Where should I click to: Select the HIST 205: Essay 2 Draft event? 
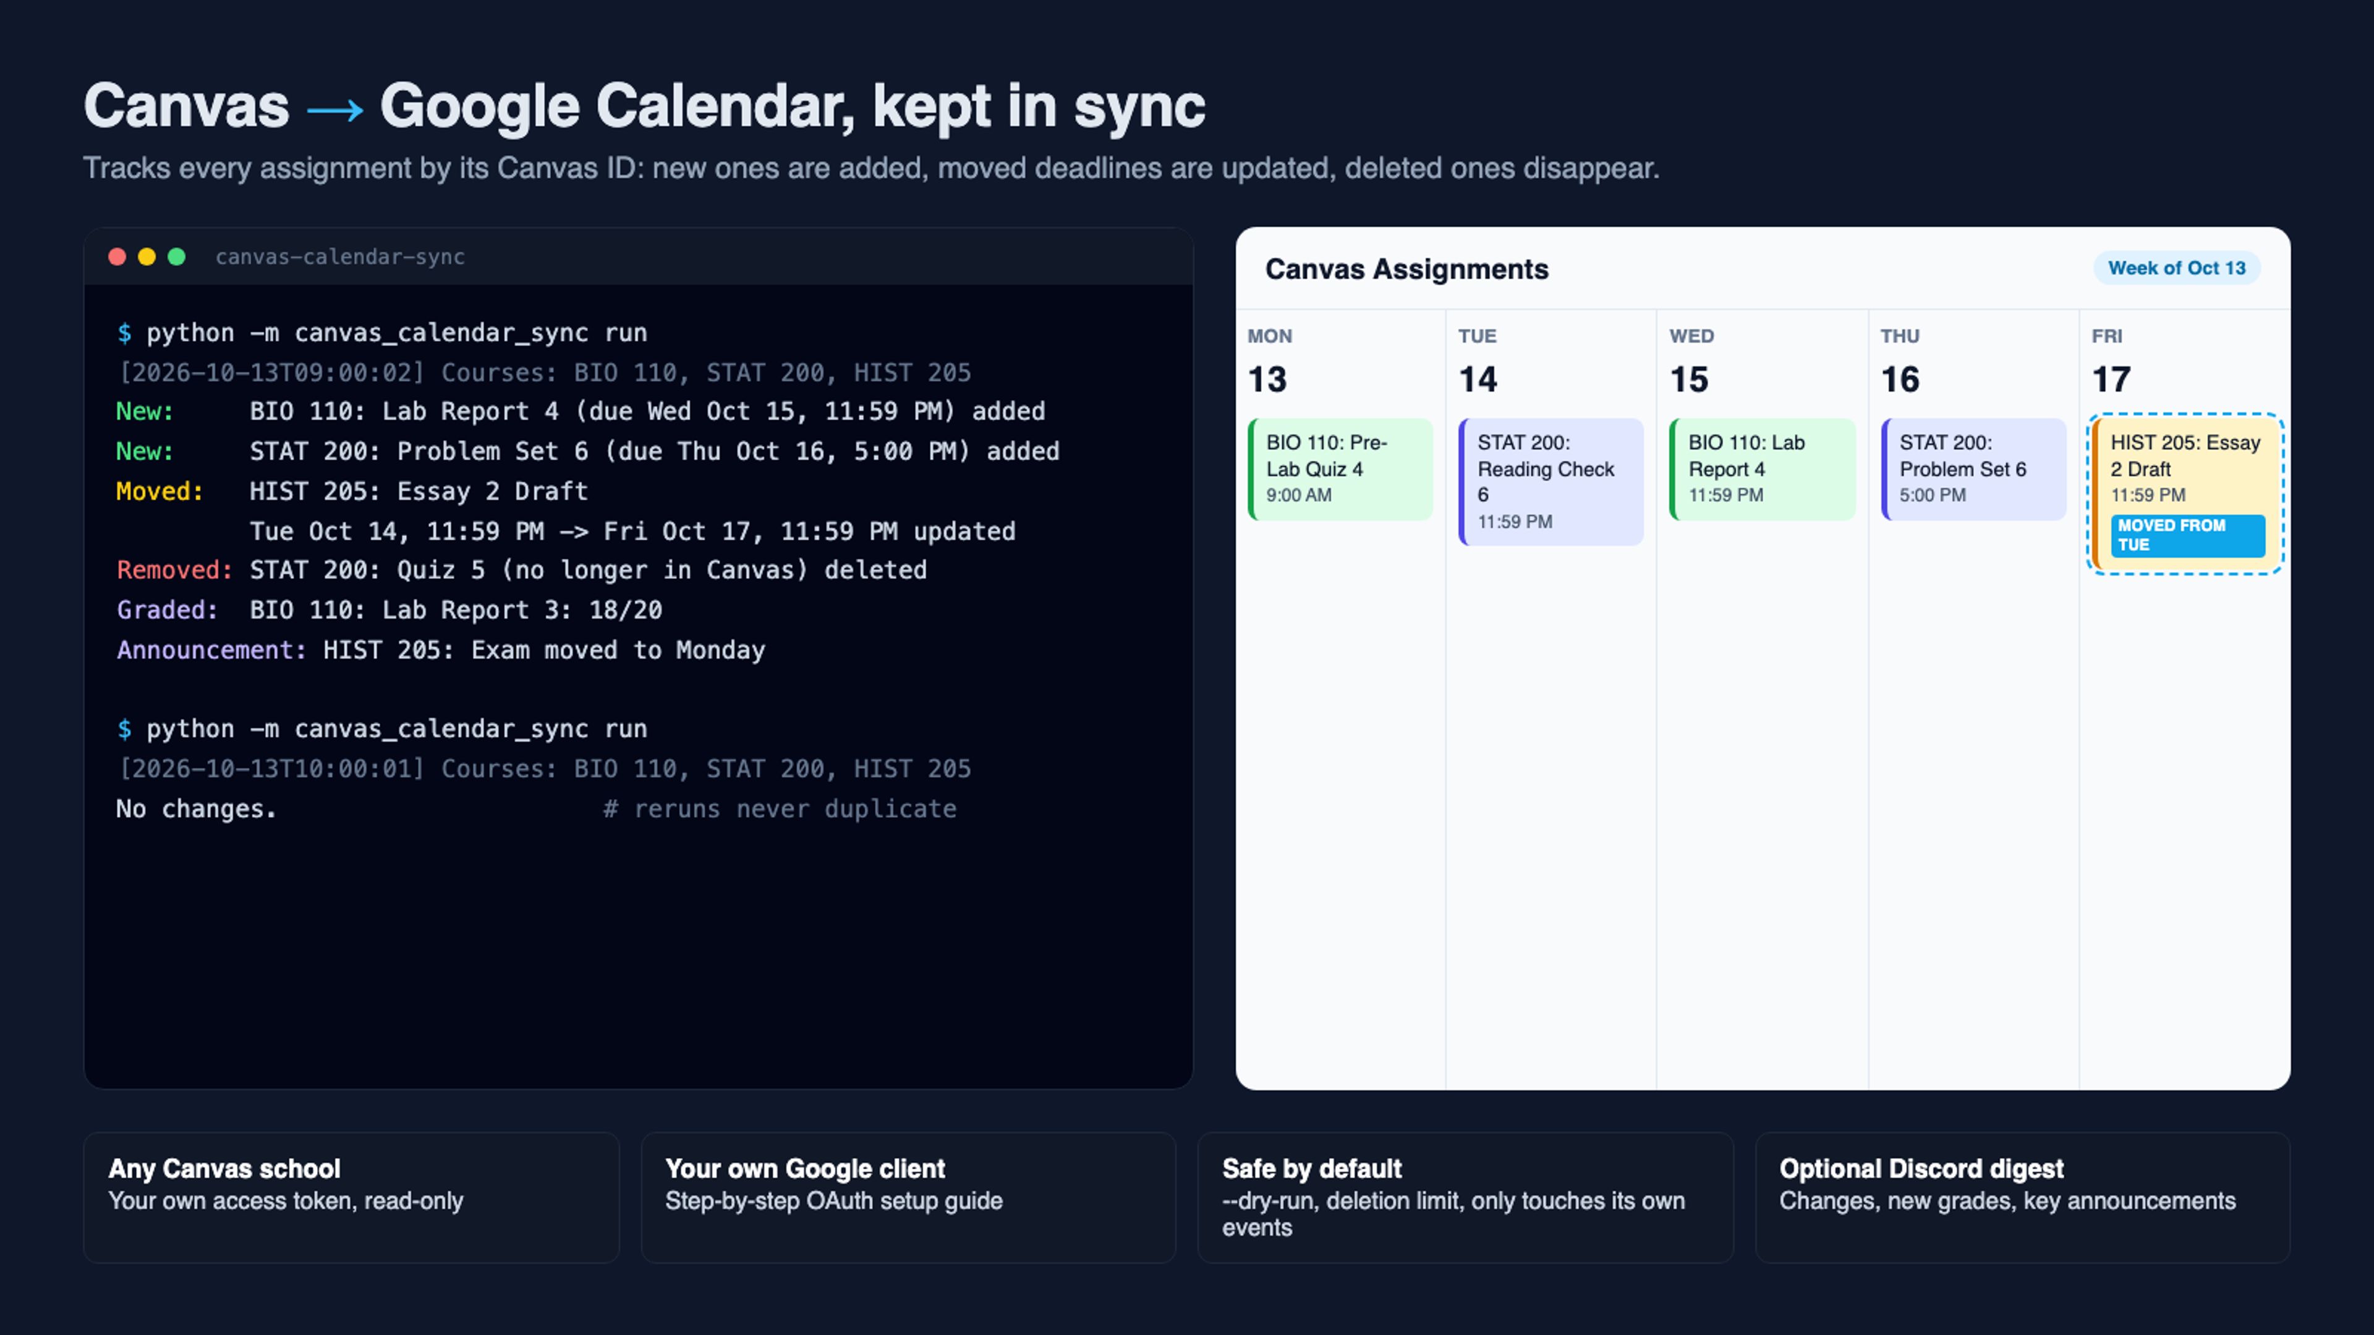click(2185, 494)
